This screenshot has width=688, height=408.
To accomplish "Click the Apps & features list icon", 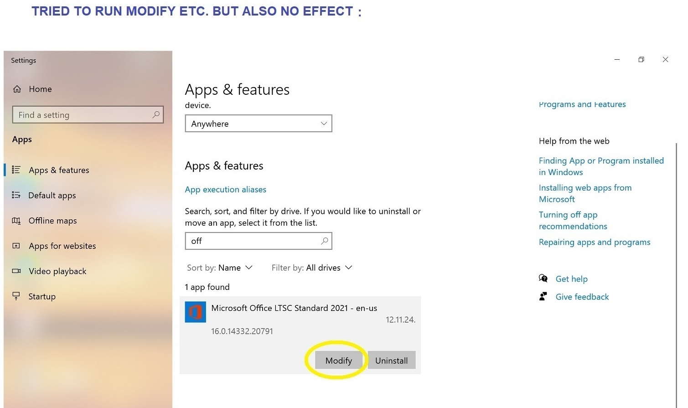I will [16, 170].
